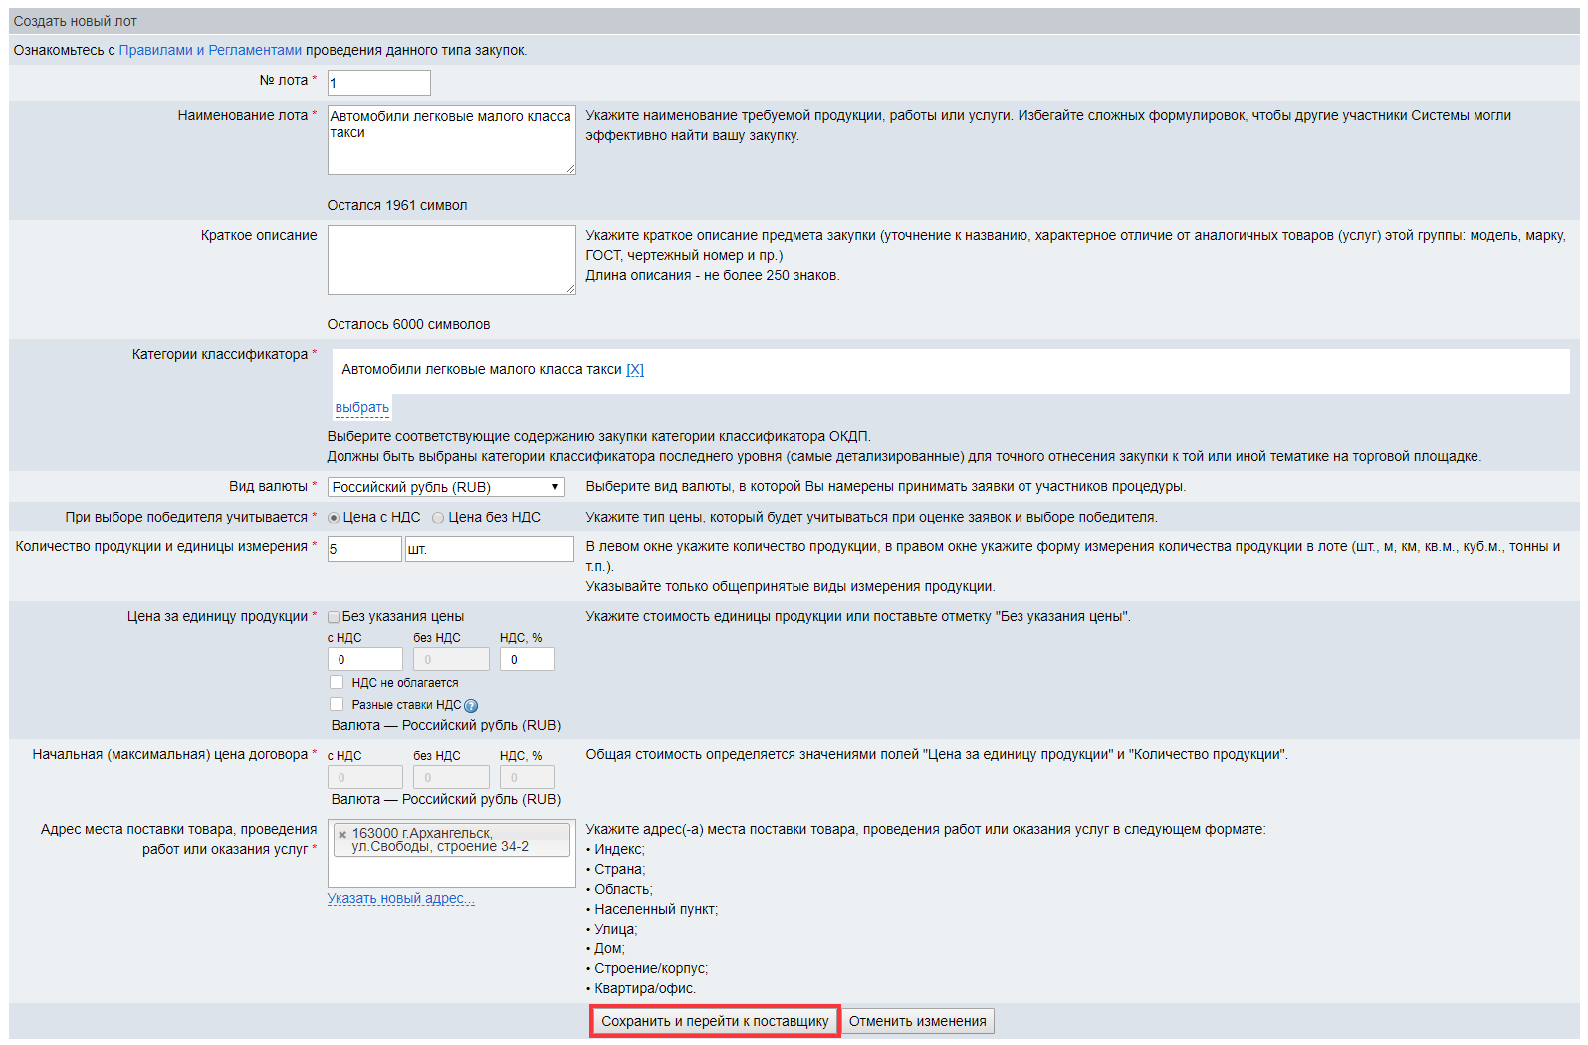Click into the Наименование лота text area
The image size is (1588, 1045).
(451, 140)
